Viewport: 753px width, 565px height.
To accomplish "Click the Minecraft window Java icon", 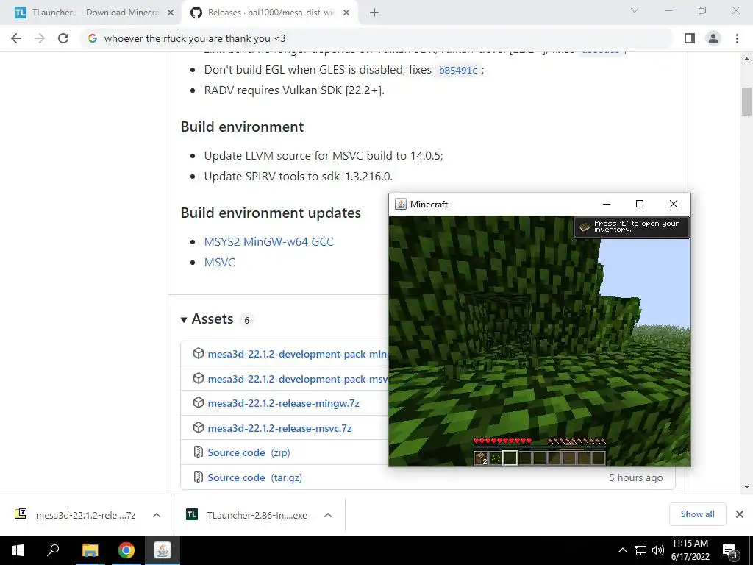I will (x=401, y=205).
